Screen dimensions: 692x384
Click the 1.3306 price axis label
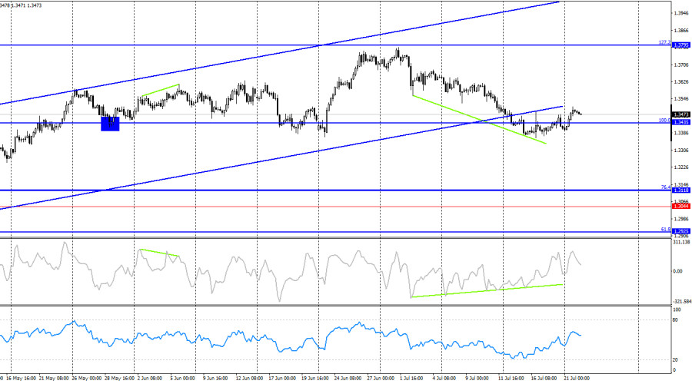[x=681, y=151]
